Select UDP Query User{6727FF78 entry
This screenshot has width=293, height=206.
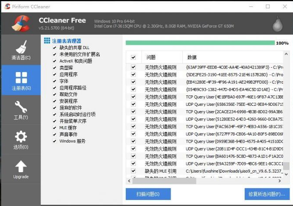pos(234,134)
